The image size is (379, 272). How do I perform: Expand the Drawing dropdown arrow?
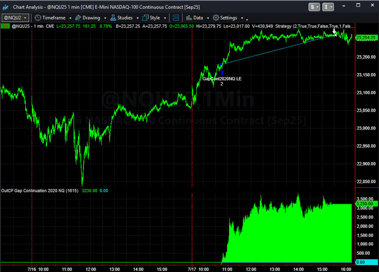[x=105, y=18]
